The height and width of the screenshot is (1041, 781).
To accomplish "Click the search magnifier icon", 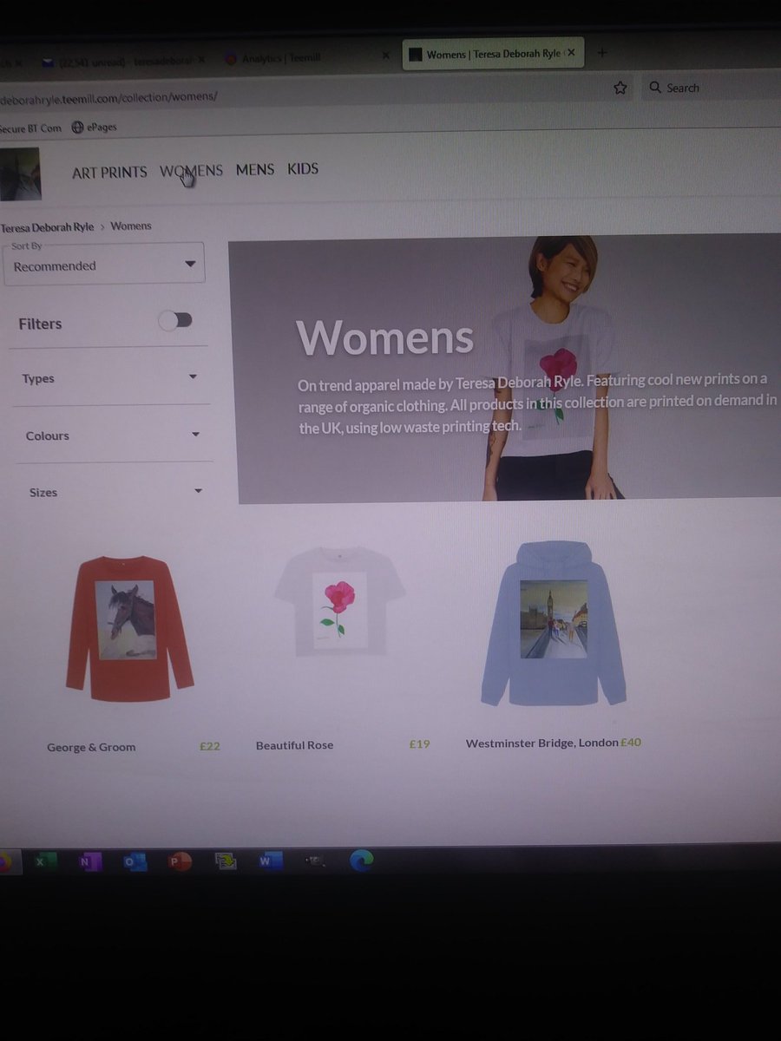I will [x=655, y=88].
